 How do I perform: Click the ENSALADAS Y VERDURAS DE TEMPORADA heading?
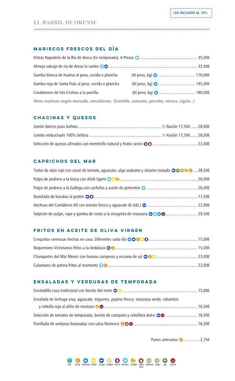pyautogui.click(x=95, y=282)
